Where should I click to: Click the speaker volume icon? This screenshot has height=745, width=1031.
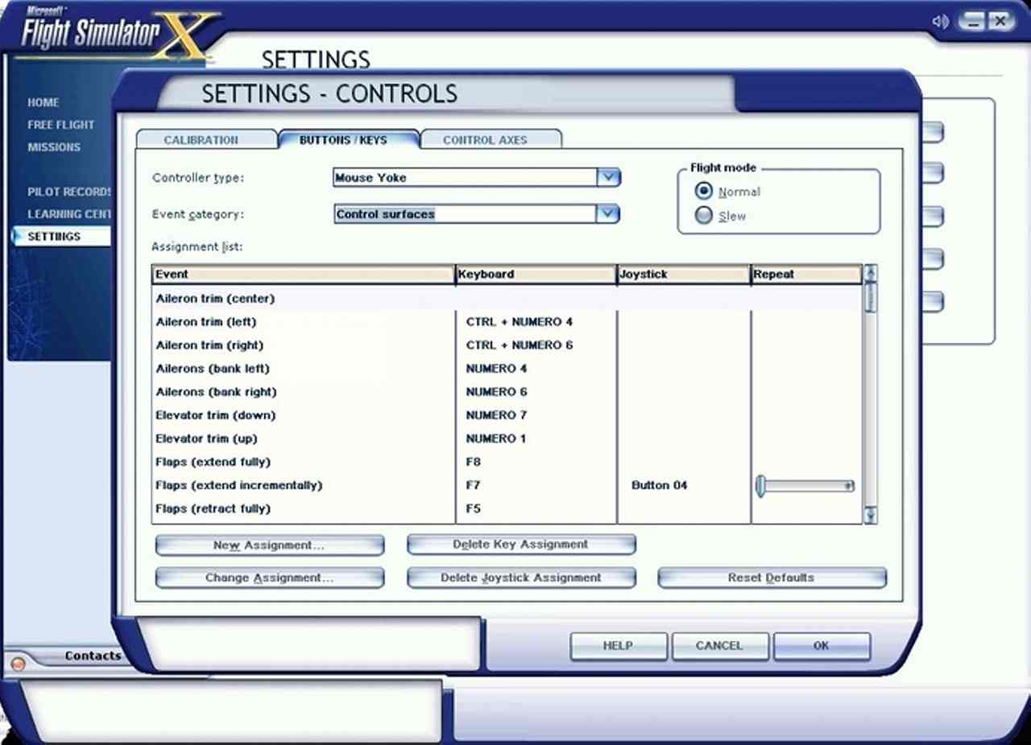click(x=939, y=22)
